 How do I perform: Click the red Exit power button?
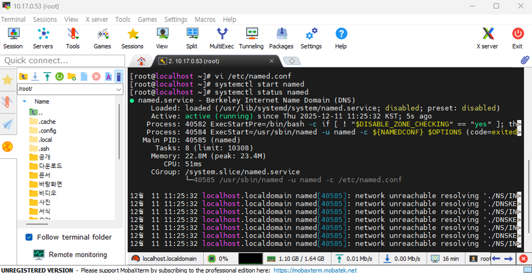[x=517, y=38]
